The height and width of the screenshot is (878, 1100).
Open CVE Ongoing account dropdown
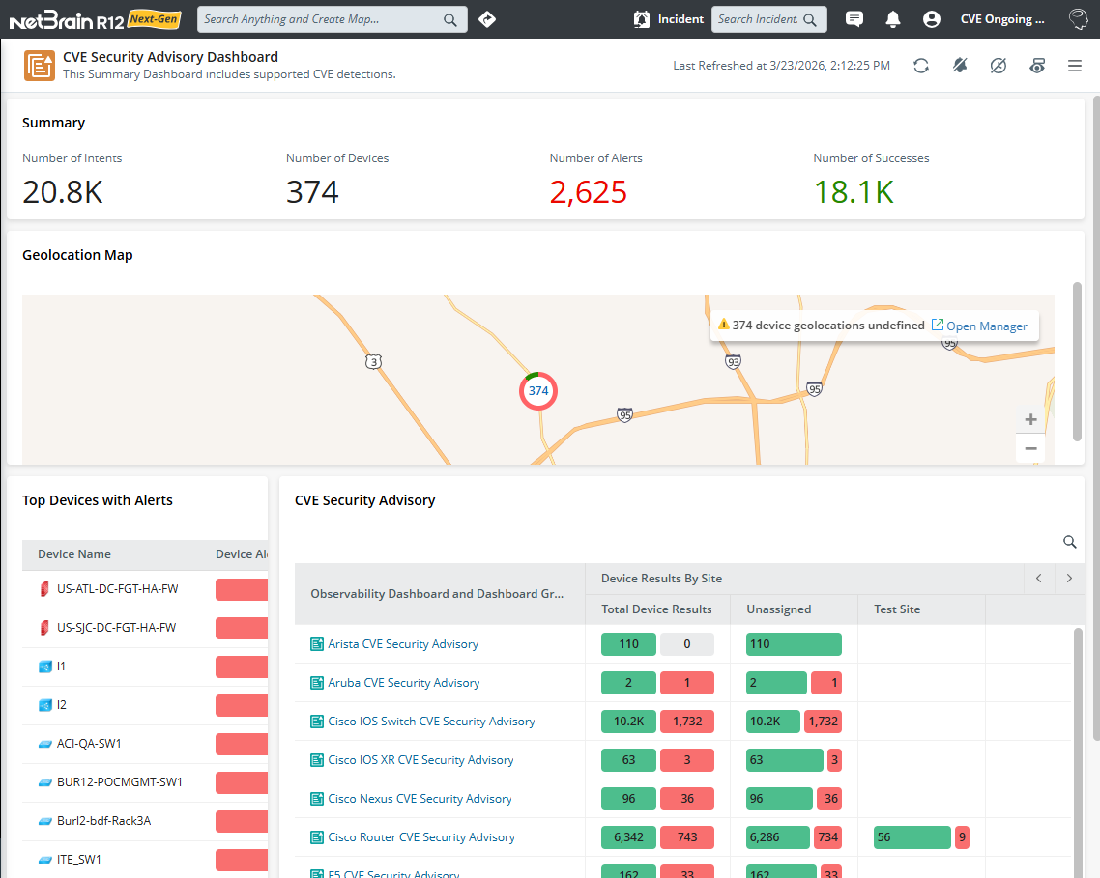click(x=1001, y=19)
